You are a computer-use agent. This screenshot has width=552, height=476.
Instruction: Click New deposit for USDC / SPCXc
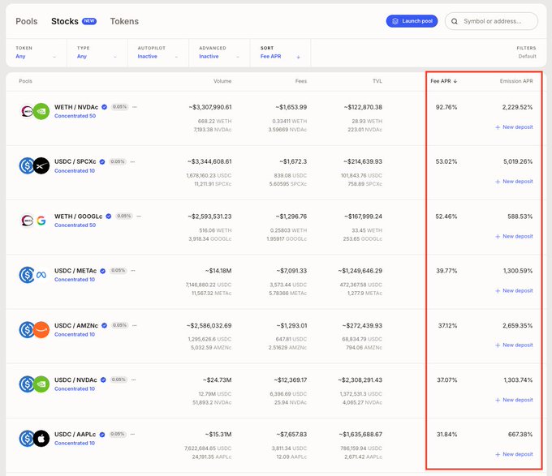pyautogui.click(x=514, y=182)
